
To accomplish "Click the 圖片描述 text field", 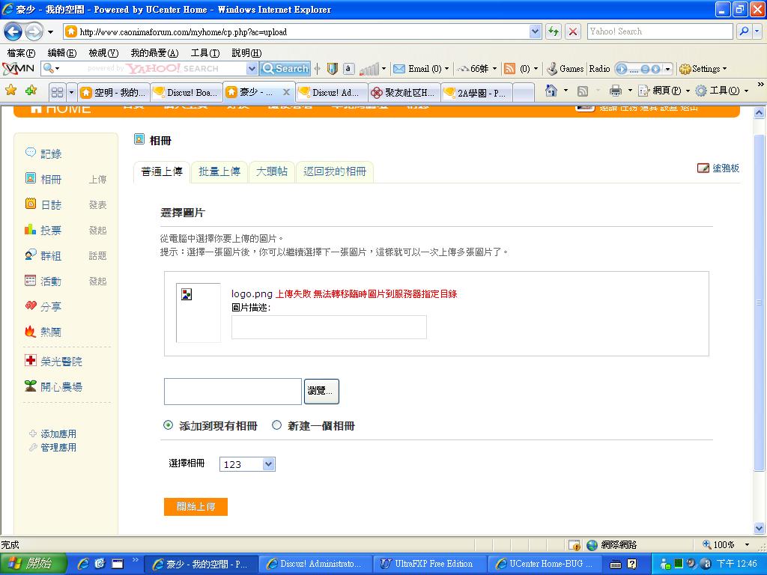I will 329,327.
